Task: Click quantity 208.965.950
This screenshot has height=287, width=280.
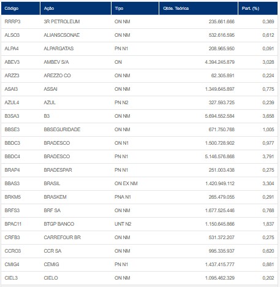Action: click(222, 48)
